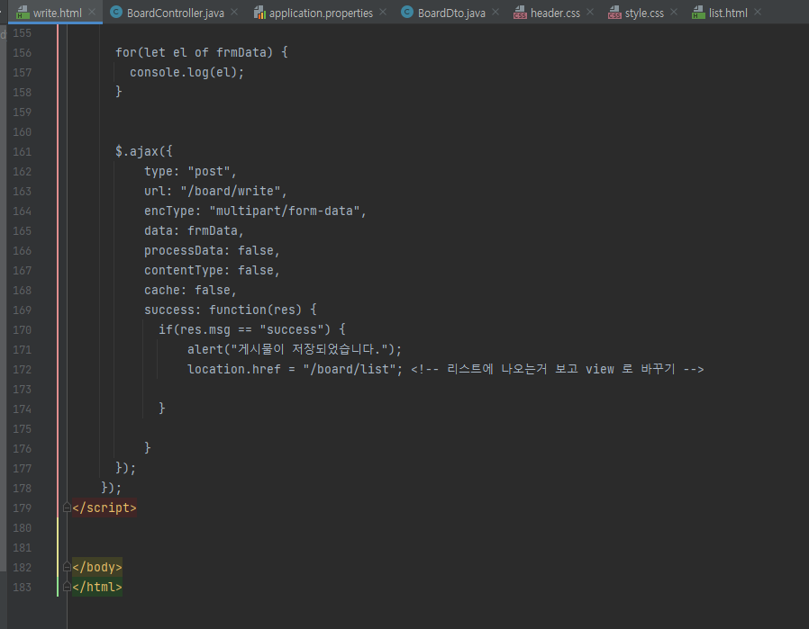Screen dimensions: 809x629
Task: Close the BoardDto.java tab
Action: [495, 12]
